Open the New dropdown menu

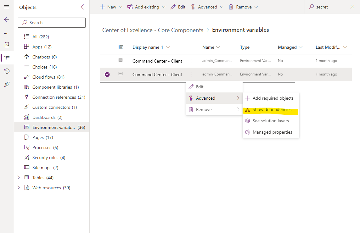tap(111, 7)
